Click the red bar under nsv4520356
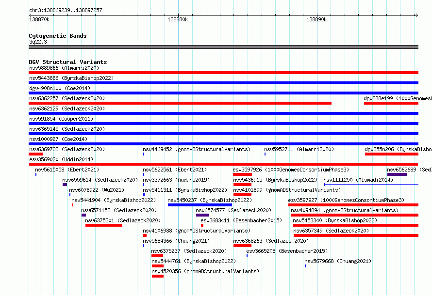Viewport: 432px width, 295px height. pyautogui.click(x=158, y=276)
